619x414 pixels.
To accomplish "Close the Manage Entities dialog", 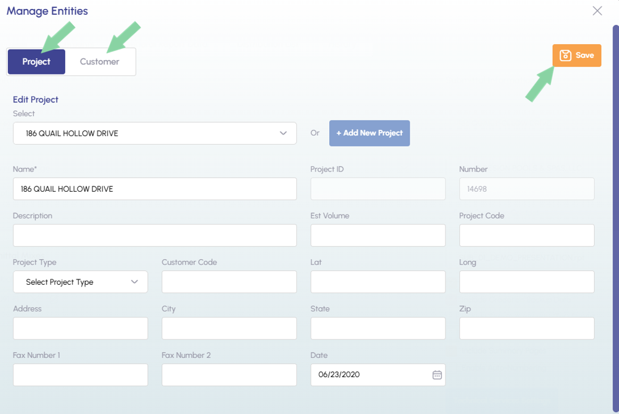I will coord(597,11).
